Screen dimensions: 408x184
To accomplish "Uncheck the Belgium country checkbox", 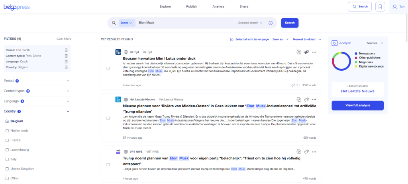I will pyautogui.click(x=7, y=121).
